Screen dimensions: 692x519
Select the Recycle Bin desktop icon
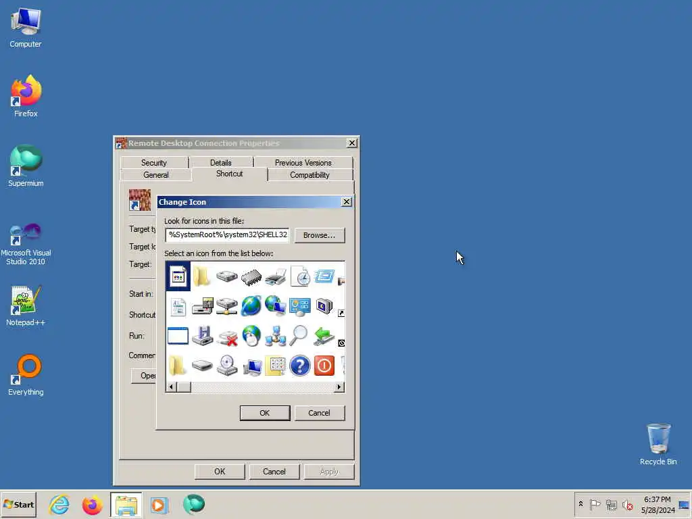[x=658, y=445]
